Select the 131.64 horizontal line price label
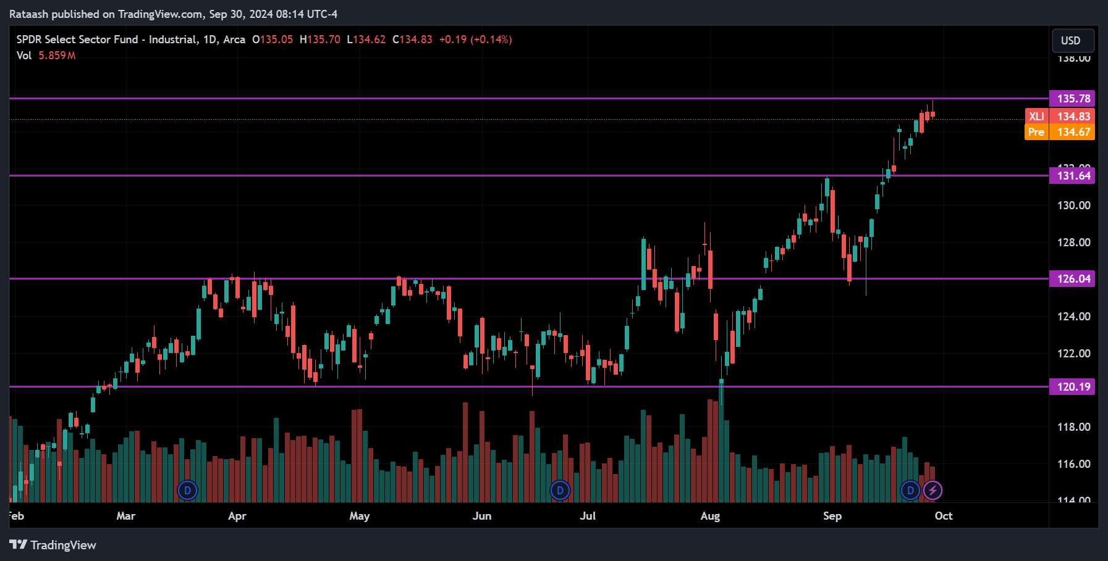 pyautogui.click(x=1072, y=176)
